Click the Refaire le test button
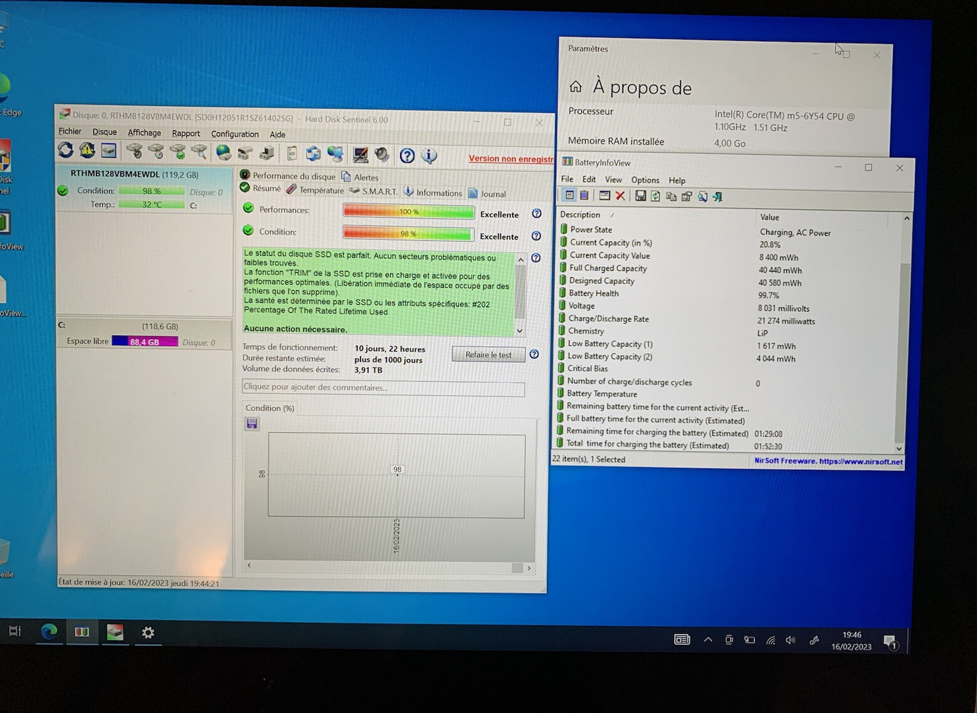The image size is (977, 713). 488,354
